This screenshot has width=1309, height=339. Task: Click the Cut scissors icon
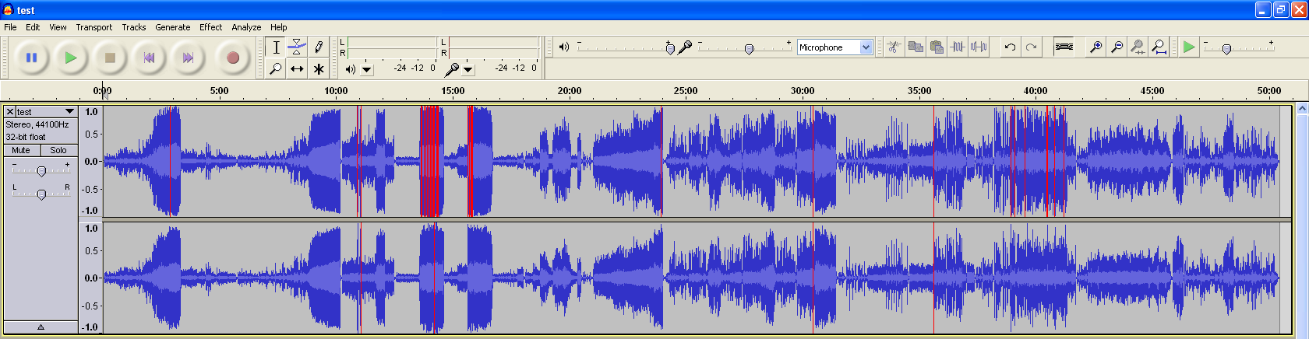894,47
